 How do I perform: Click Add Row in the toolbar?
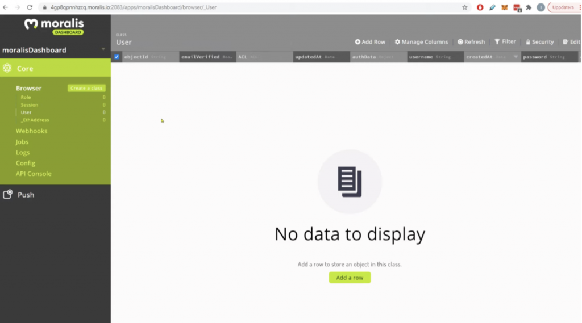(370, 42)
